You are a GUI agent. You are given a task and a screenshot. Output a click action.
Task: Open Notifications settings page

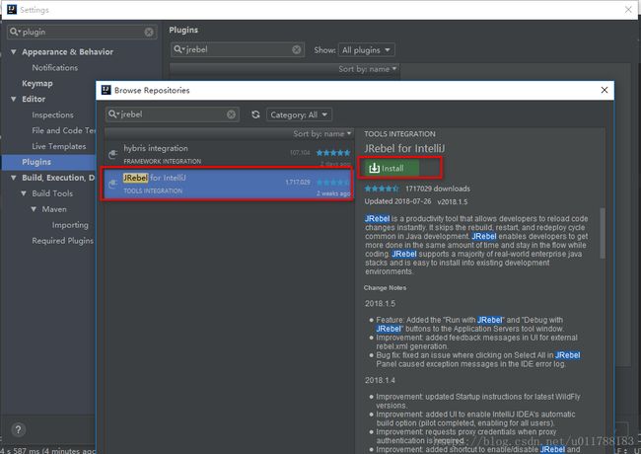(x=55, y=68)
